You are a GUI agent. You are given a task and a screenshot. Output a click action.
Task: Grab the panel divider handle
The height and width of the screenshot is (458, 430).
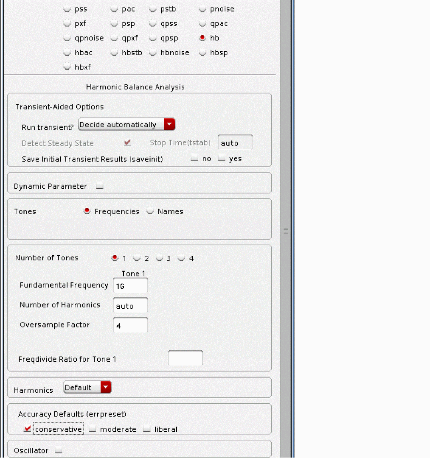[x=286, y=231]
